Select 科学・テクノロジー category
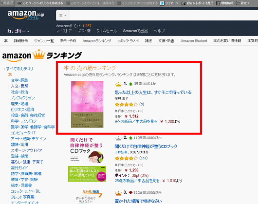 [x=25, y=121]
